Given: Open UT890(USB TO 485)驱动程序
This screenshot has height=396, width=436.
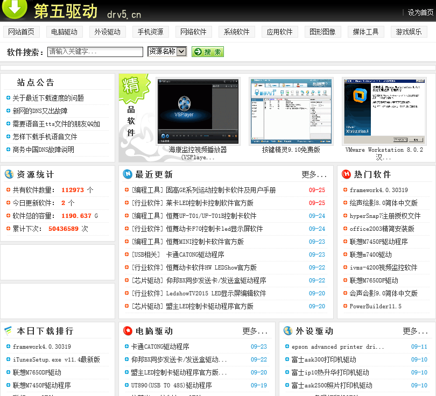Looking at the screenshot, I should (172, 385).
